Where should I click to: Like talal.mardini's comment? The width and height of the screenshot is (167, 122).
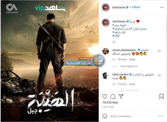point(159,76)
